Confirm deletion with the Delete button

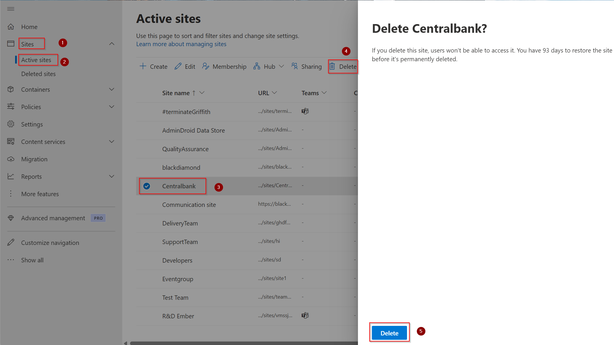(389, 333)
